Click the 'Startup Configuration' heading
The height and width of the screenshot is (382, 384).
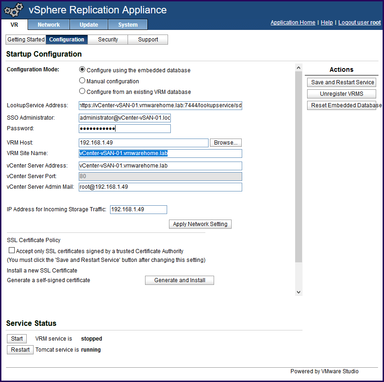pos(44,54)
